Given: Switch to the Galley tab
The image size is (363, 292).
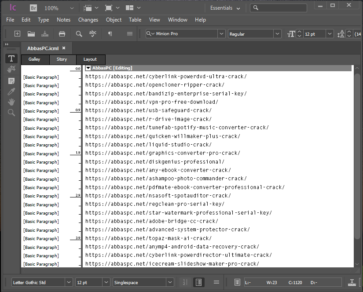Looking at the screenshot, I should [x=34, y=59].
